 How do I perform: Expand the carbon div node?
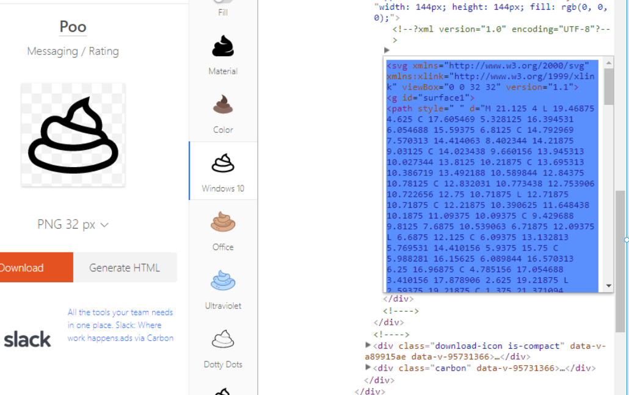click(368, 367)
